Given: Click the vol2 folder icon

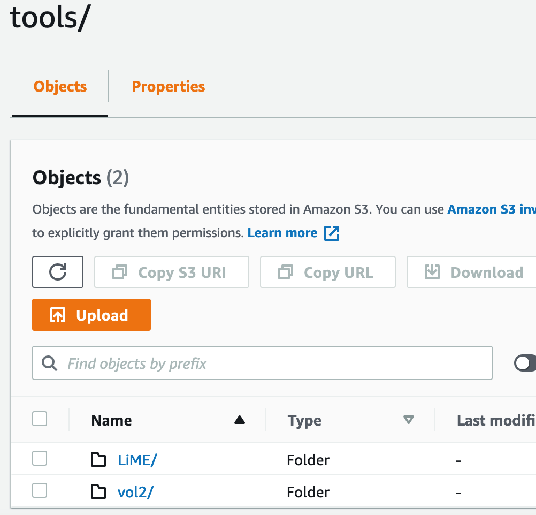Looking at the screenshot, I should pos(98,491).
